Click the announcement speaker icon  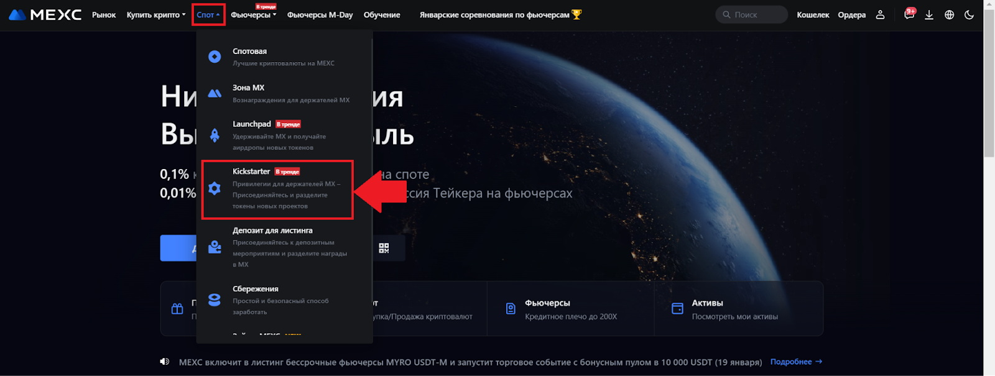165,362
